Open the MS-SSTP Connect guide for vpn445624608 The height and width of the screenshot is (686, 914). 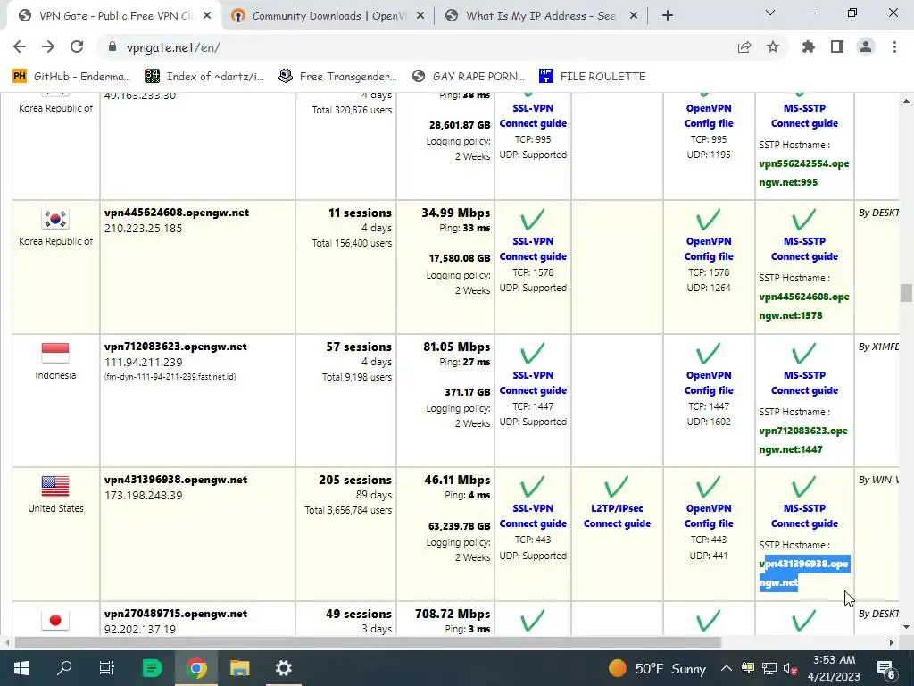click(x=804, y=248)
